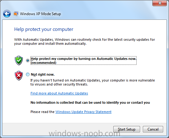Click the With Automatic Updates description paragraph
169x138 pixels.
84,42
